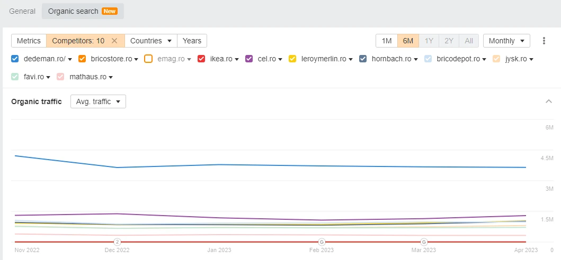Open the Monthly interval dropdown

tap(506, 41)
